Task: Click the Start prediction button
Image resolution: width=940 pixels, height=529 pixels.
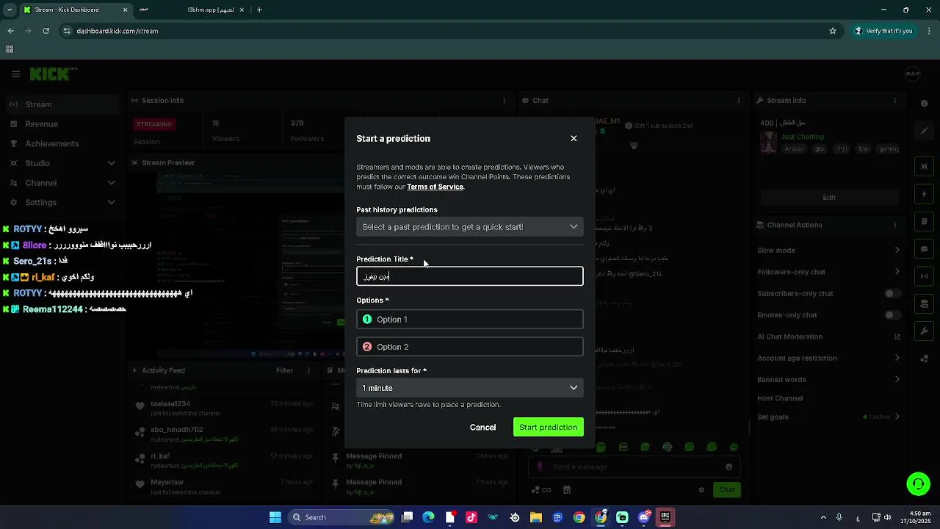Action: tap(548, 428)
